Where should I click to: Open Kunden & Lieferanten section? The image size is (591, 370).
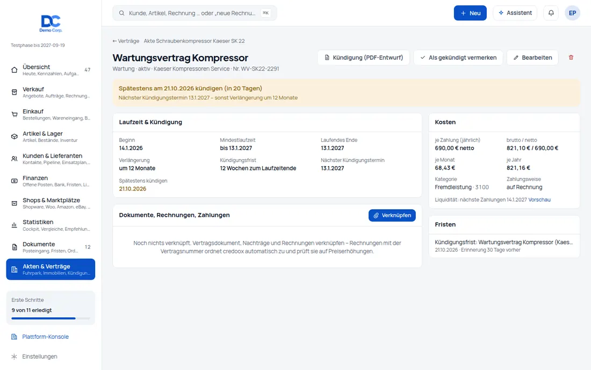[51, 159]
